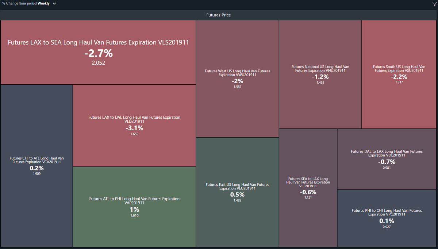438x249 pixels.
Task: Click the -3.1% percentage label
Action: click(134, 128)
